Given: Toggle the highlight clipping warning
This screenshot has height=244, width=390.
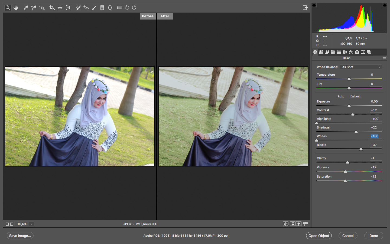Looking at the screenshot, I should [x=384, y=5].
